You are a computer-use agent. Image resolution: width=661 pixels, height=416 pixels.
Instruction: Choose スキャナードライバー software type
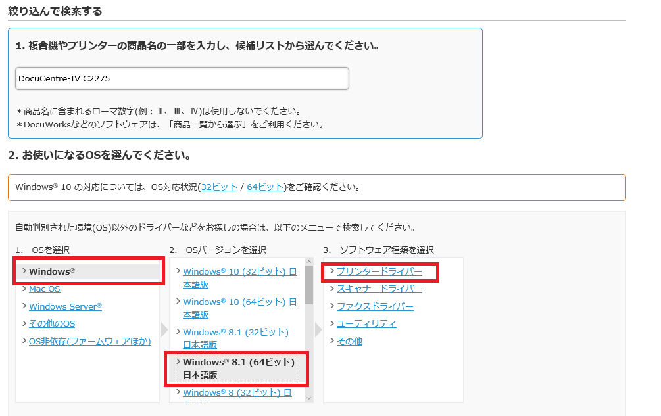tap(379, 289)
